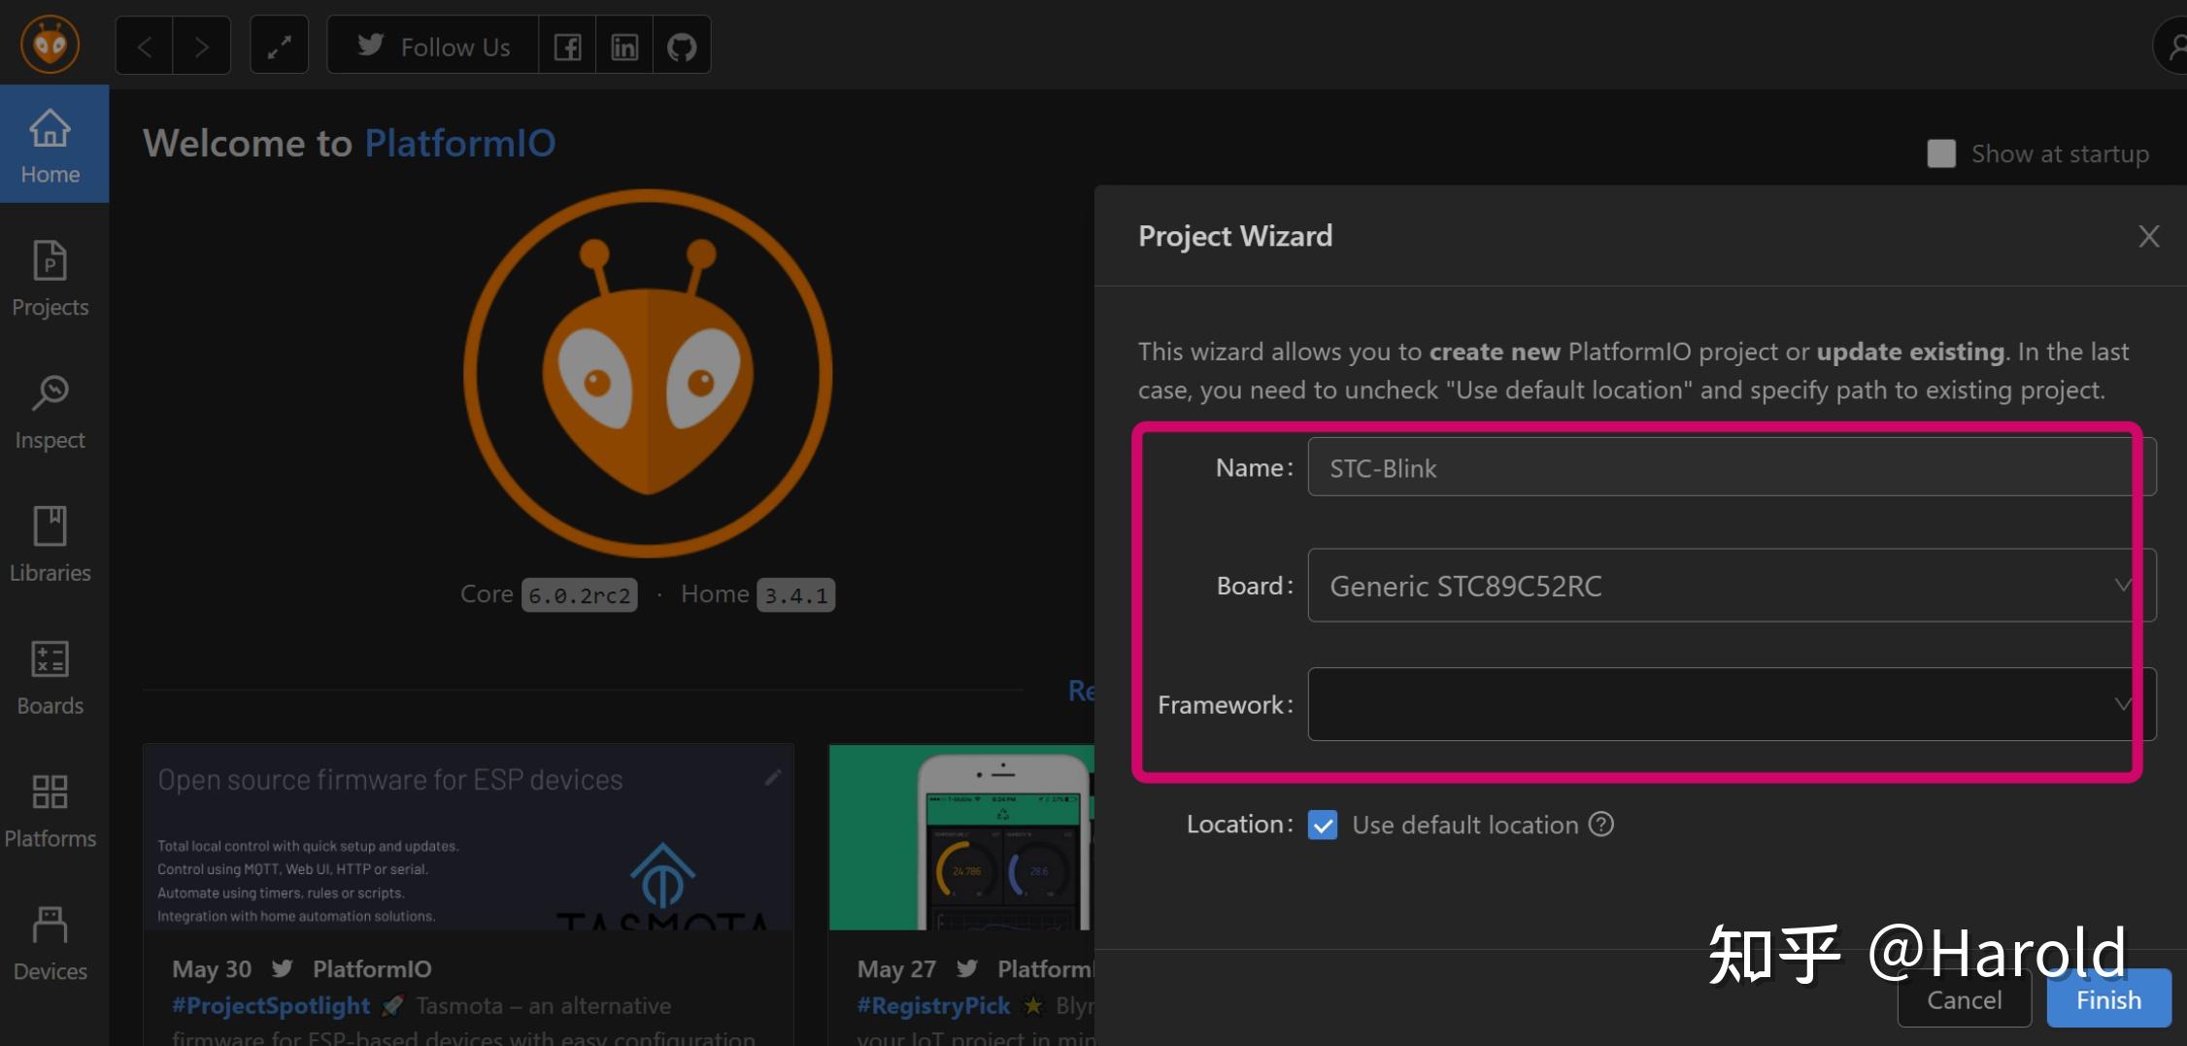2187x1046 pixels.
Task: Open the PlatformIO Home sidebar icon
Action: point(50,144)
